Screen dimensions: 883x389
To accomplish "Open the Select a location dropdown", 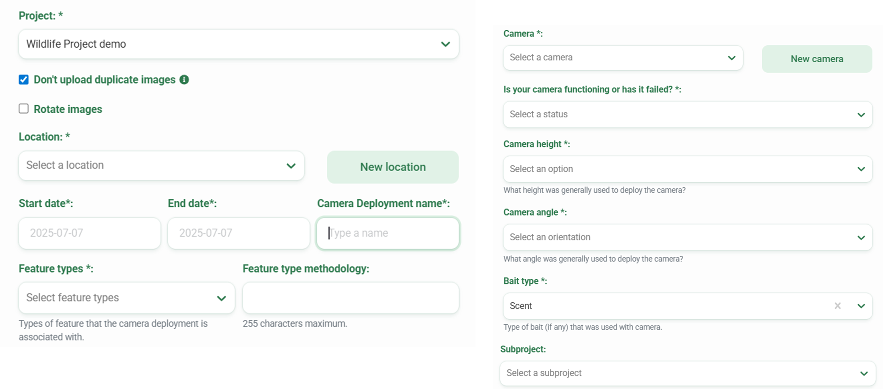I will pos(162,166).
